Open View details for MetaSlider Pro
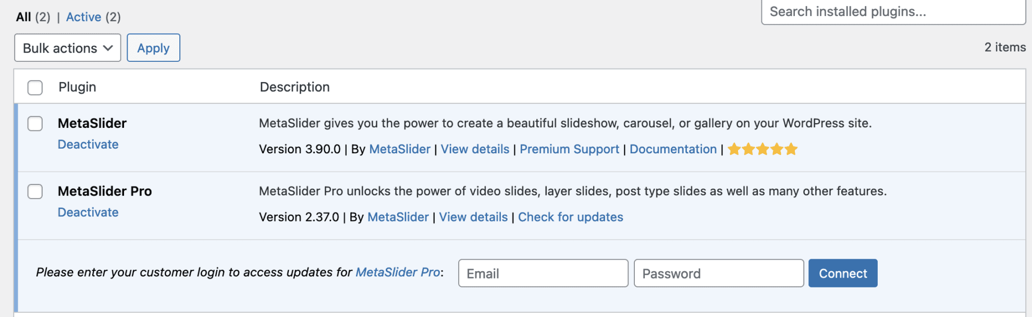This screenshot has width=1032, height=317. pos(473,217)
